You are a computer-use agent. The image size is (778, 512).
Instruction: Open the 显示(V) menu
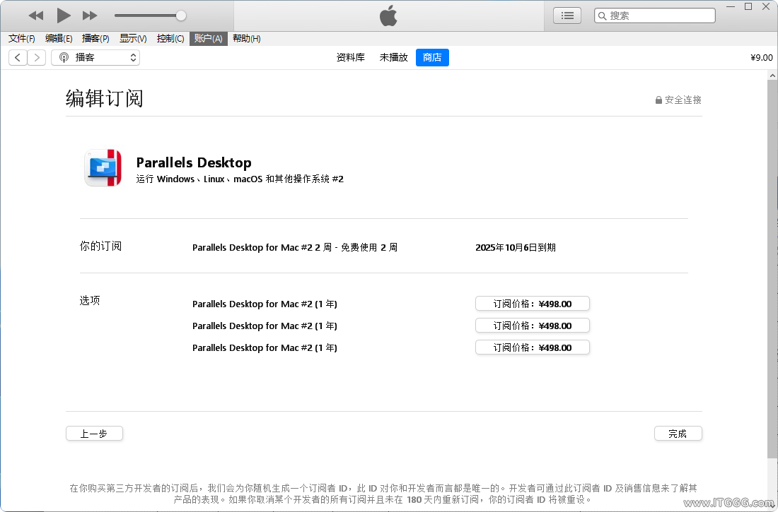coord(133,39)
